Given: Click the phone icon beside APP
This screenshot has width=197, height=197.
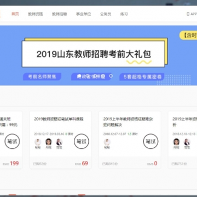Looking at the screenshot, I should click(188, 14).
